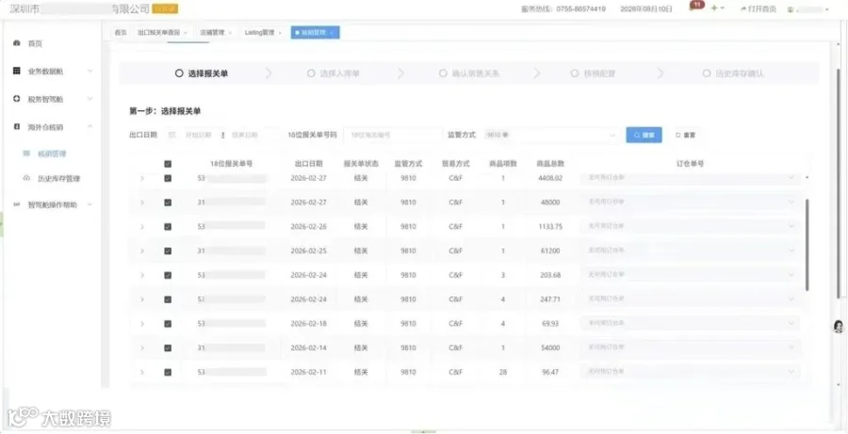Uncheck the row with 商品总数 247.71
This screenshot has width=848, height=434.
tap(168, 299)
